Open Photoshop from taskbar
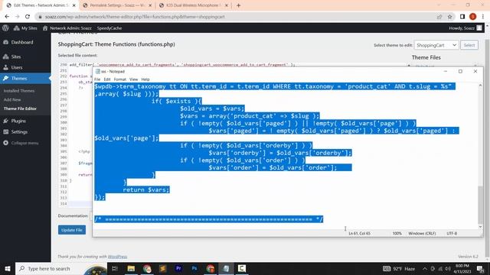Viewport: 490px width, 275px height. tap(194, 268)
